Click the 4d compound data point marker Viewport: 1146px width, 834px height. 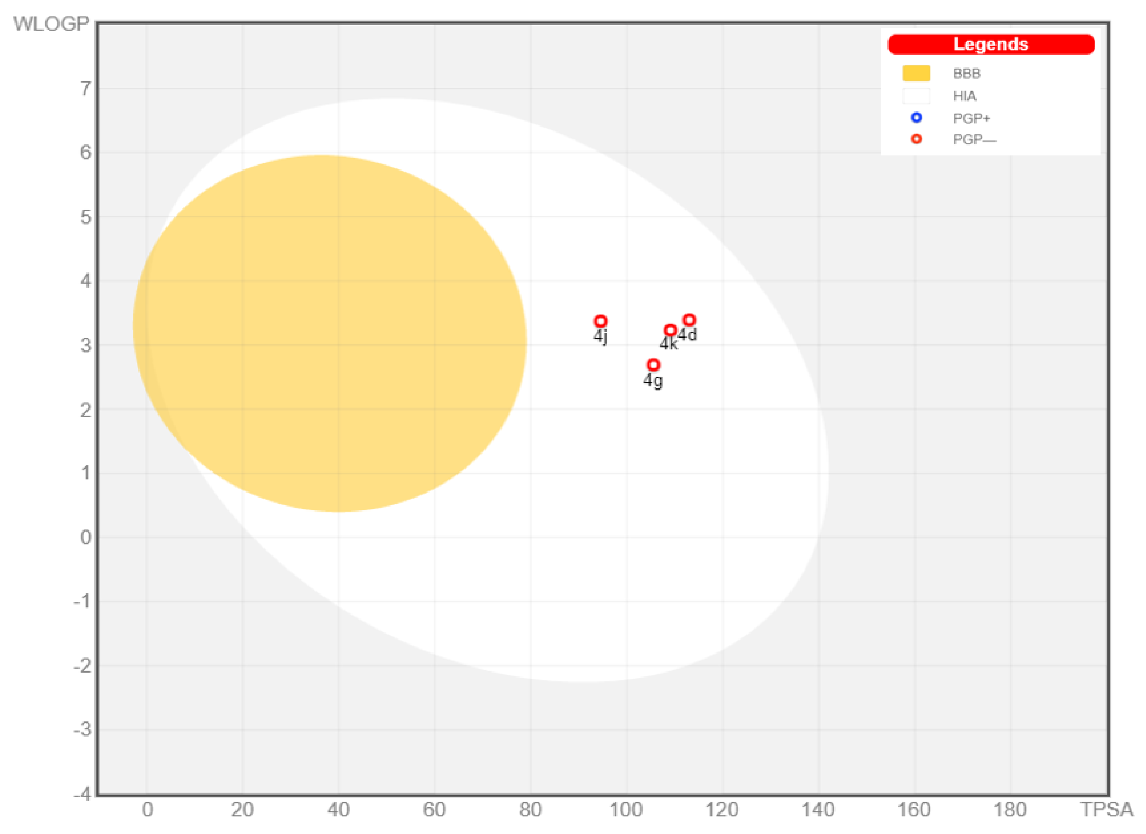[x=689, y=320]
